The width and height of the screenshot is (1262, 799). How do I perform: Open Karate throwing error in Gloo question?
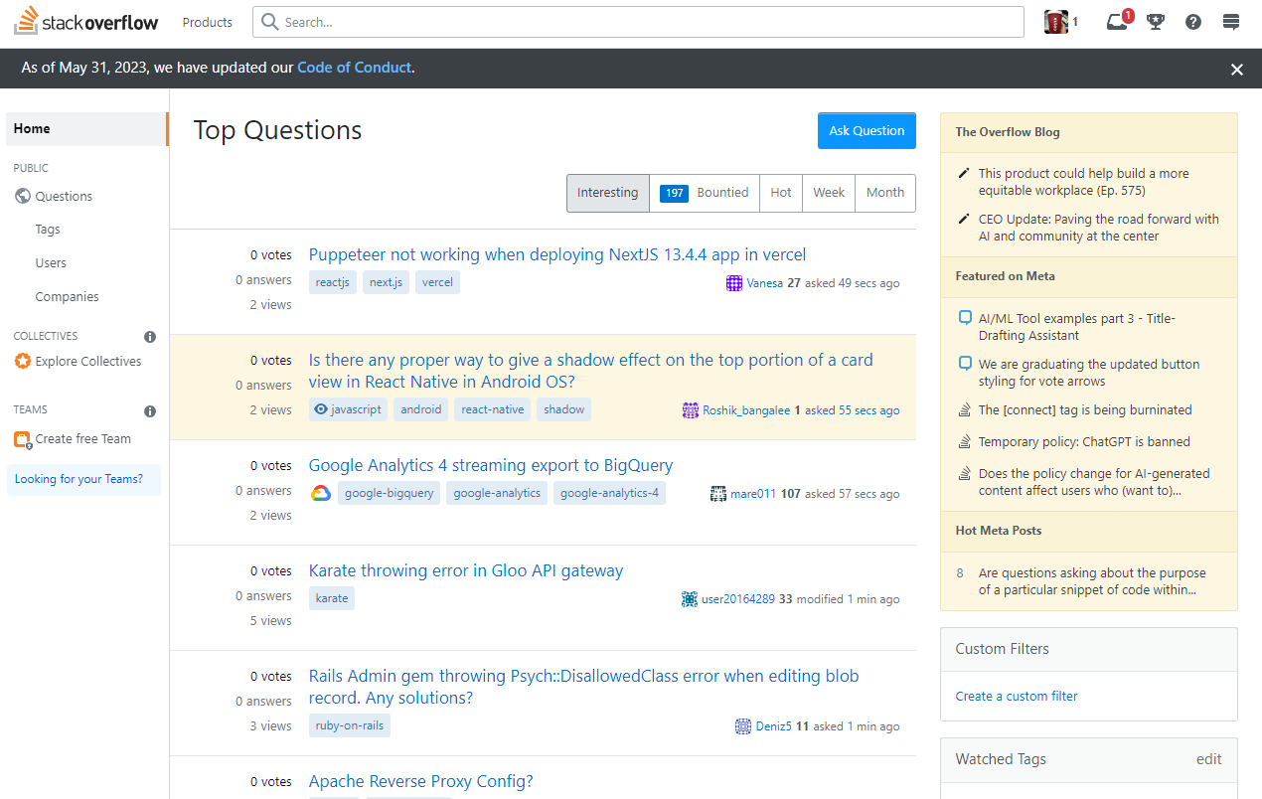(x=466, y=571)
